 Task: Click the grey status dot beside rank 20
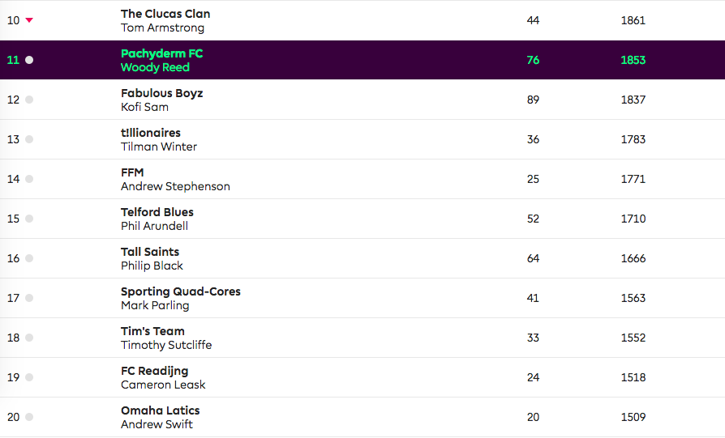[x=29, y=417]
